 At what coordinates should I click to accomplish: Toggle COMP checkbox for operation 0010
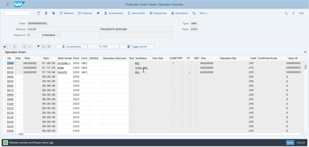click(173, 63)
